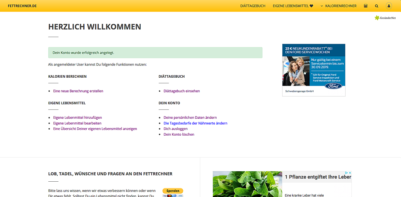Expand the KALORIENRECHNER dropdown chevron
This screenshot has width=401, height=197.
point(321,6)
